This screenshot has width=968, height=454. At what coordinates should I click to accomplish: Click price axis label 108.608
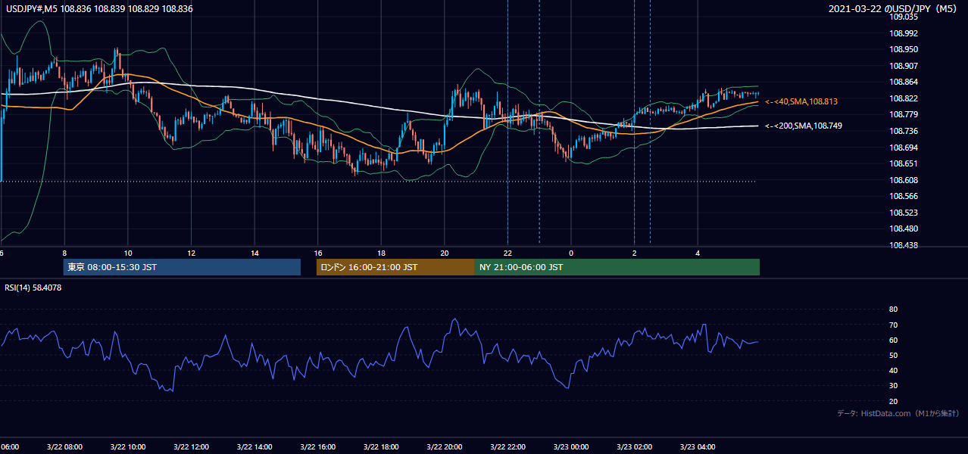905,179
